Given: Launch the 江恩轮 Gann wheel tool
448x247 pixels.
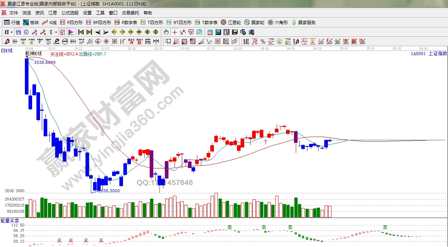Looking at the screenshot, I should click(x=231, y=22).
